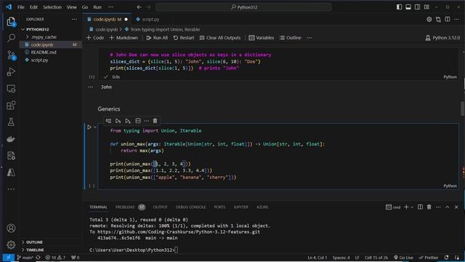Add a new Markdown cell
The width and height of the screenshot is (465, 262).
(124, 38)
